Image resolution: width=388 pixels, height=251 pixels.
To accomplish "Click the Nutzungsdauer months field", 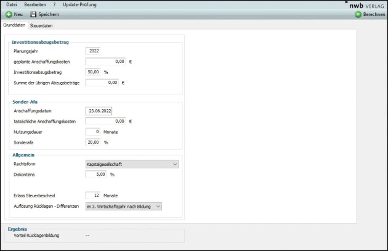I will coord(93,132).
